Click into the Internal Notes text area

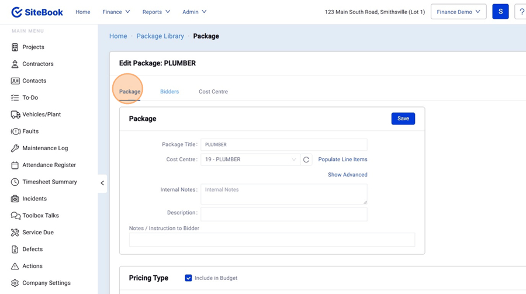pos(283,194)
